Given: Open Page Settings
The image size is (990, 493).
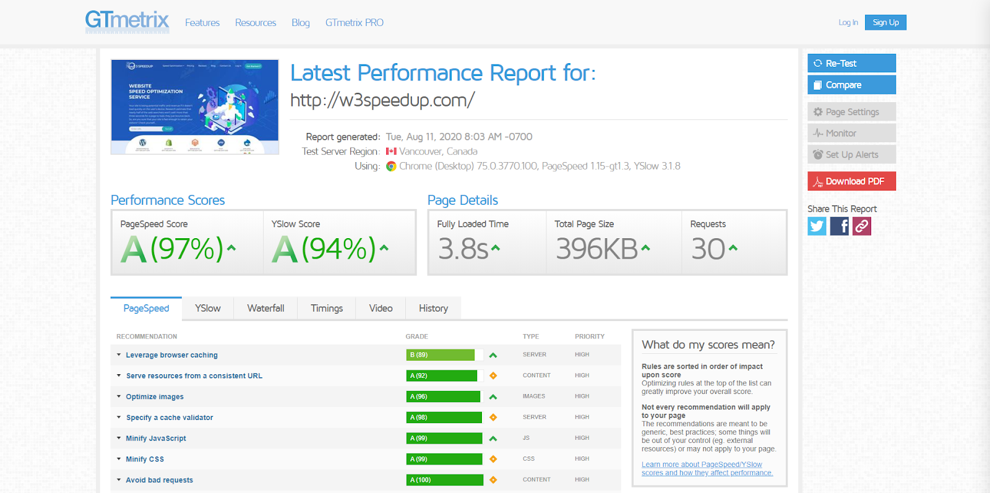Looking at the screenshot, I should pos(851,112).
